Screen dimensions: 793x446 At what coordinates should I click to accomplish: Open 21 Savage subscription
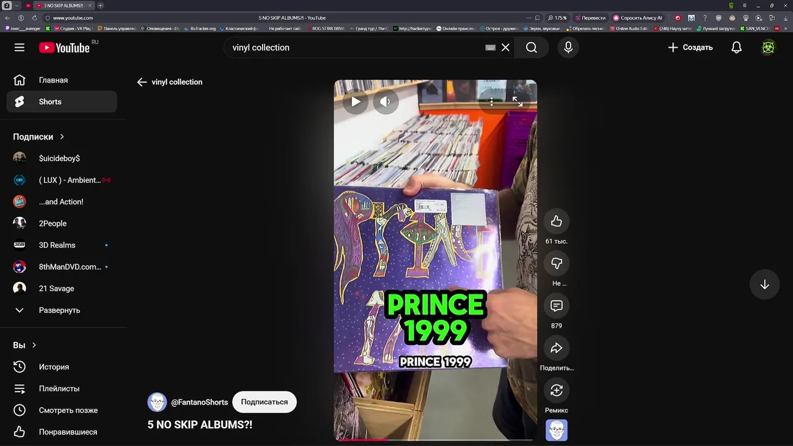[61, 289]
